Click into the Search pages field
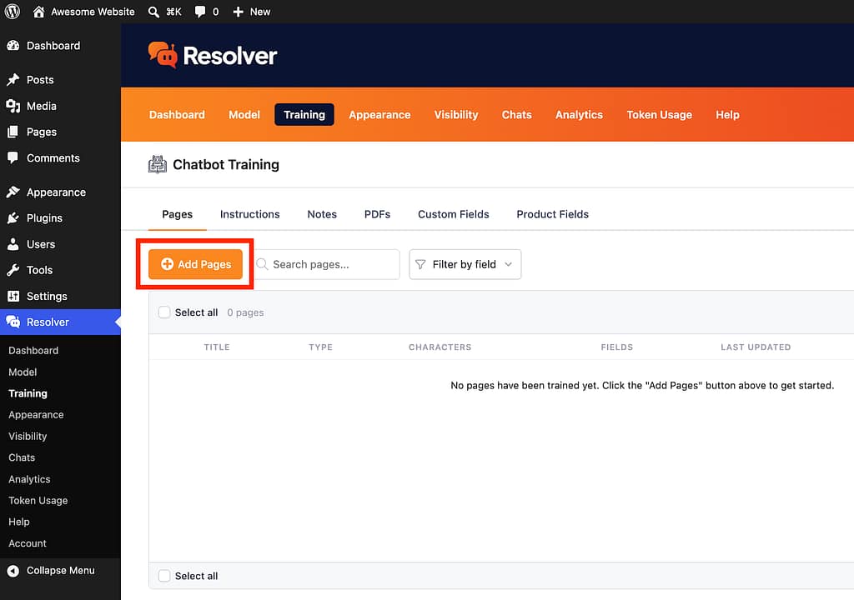The height and width of the screenshot is (600, 854). click(327, 265)
